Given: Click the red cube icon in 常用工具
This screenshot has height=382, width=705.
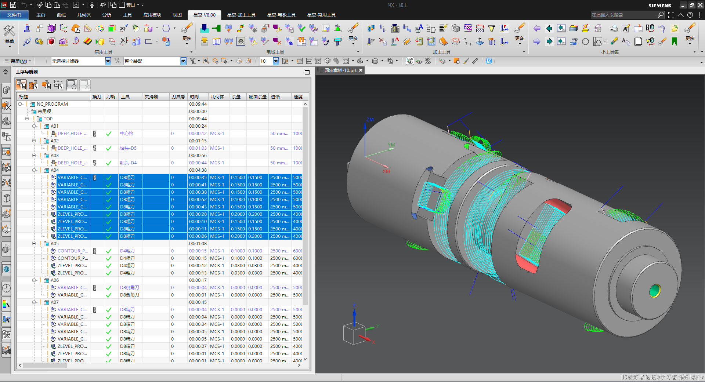Looking at the screenshot, I should pos(51,41).
